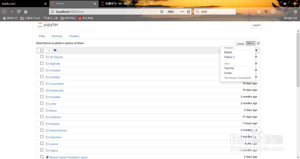Click the Upload button

click(x=240, y=44)
